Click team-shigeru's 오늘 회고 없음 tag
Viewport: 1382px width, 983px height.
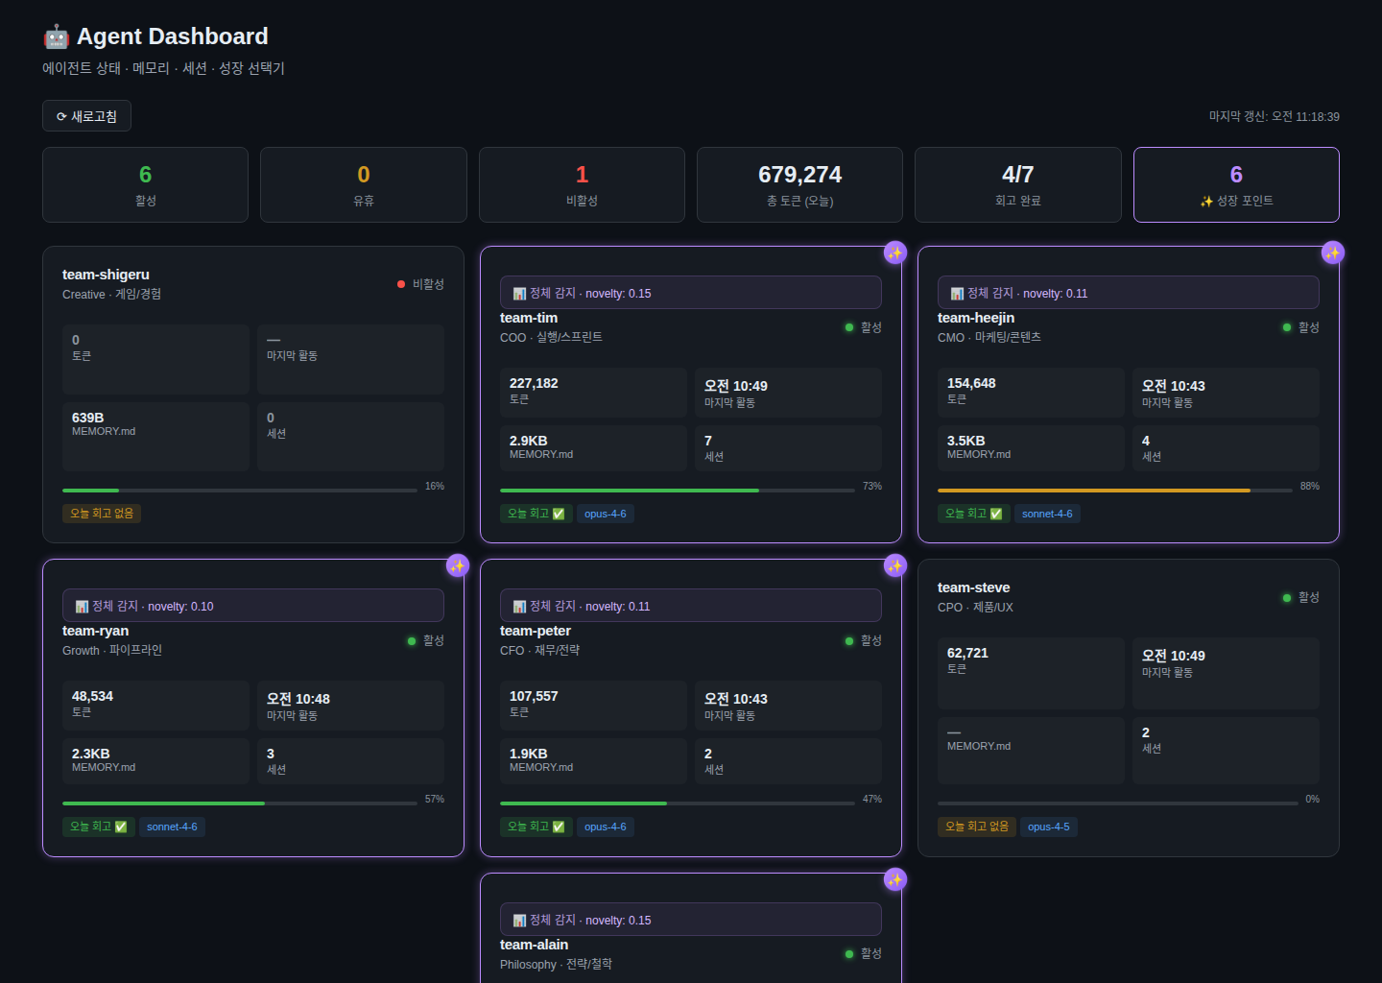(x=102, y=514)
